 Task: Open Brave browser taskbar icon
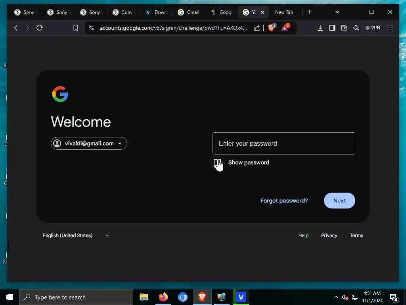(202, 297)
